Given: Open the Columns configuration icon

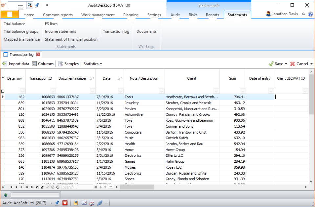Looking at the screenshot, I should pyautogui.click(x=34, y=64).
